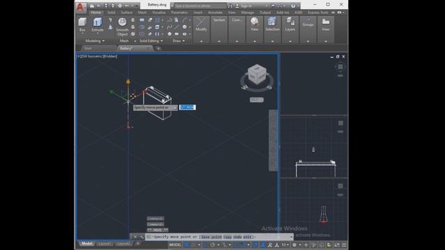This screenshot has width=445, height=250.
Task: Switch to the Visualize ribbon tab
Action: click(159, 12)
